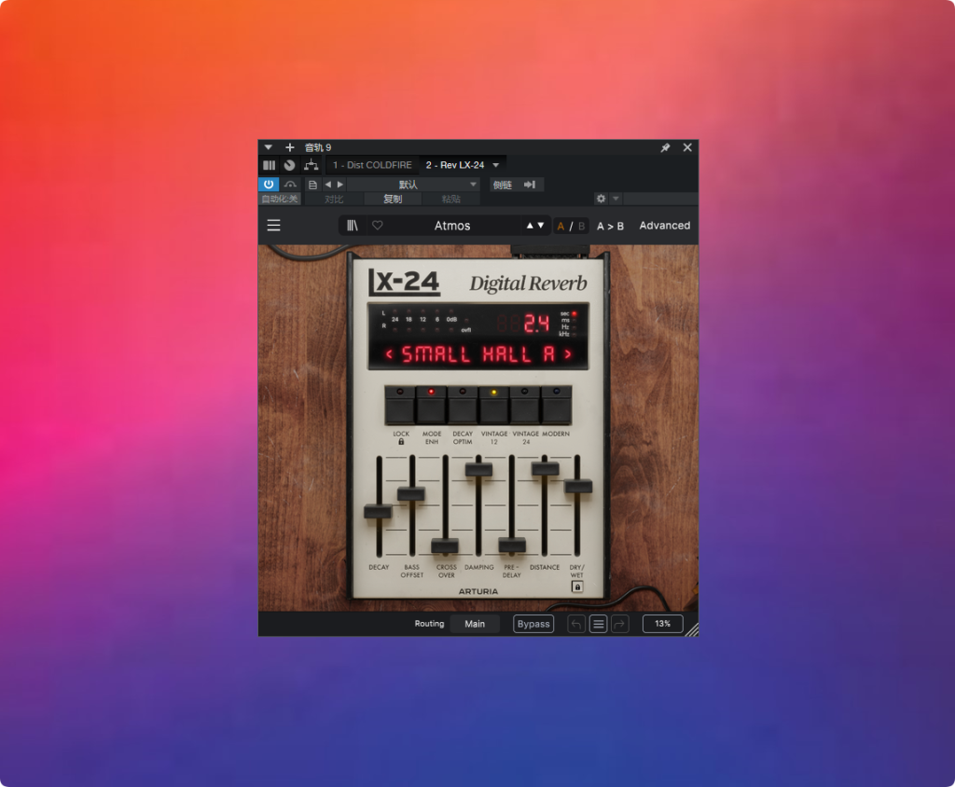Toggle the MODE ENH button
955x787 pixels.
(x=431, y=406)
